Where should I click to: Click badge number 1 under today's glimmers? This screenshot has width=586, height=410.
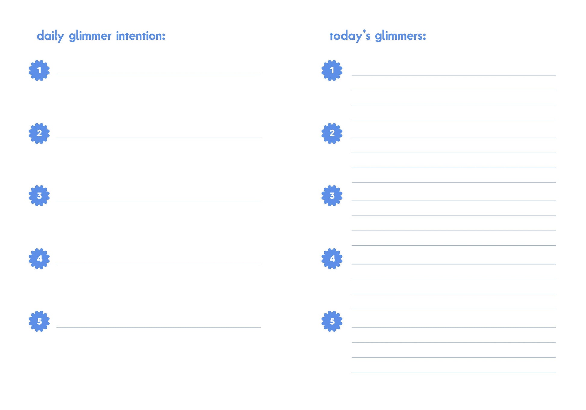click(x=332, y=70)
